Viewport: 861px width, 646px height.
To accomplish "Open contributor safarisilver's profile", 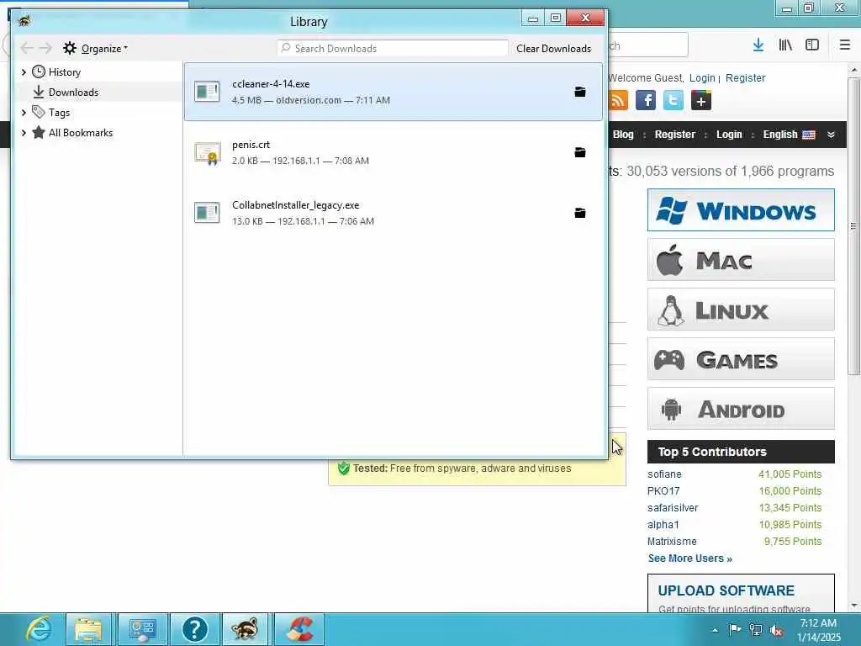I will 673,507.
